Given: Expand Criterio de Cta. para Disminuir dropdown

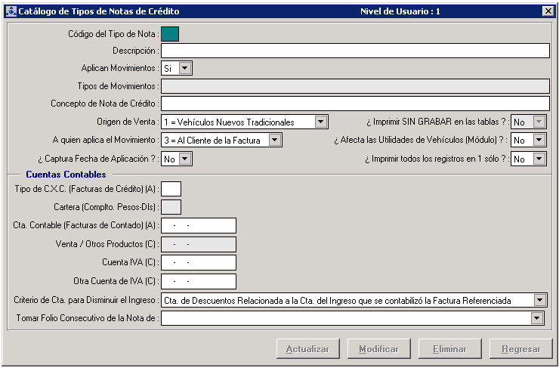Looking at the screenshot, I should [539, 300].
